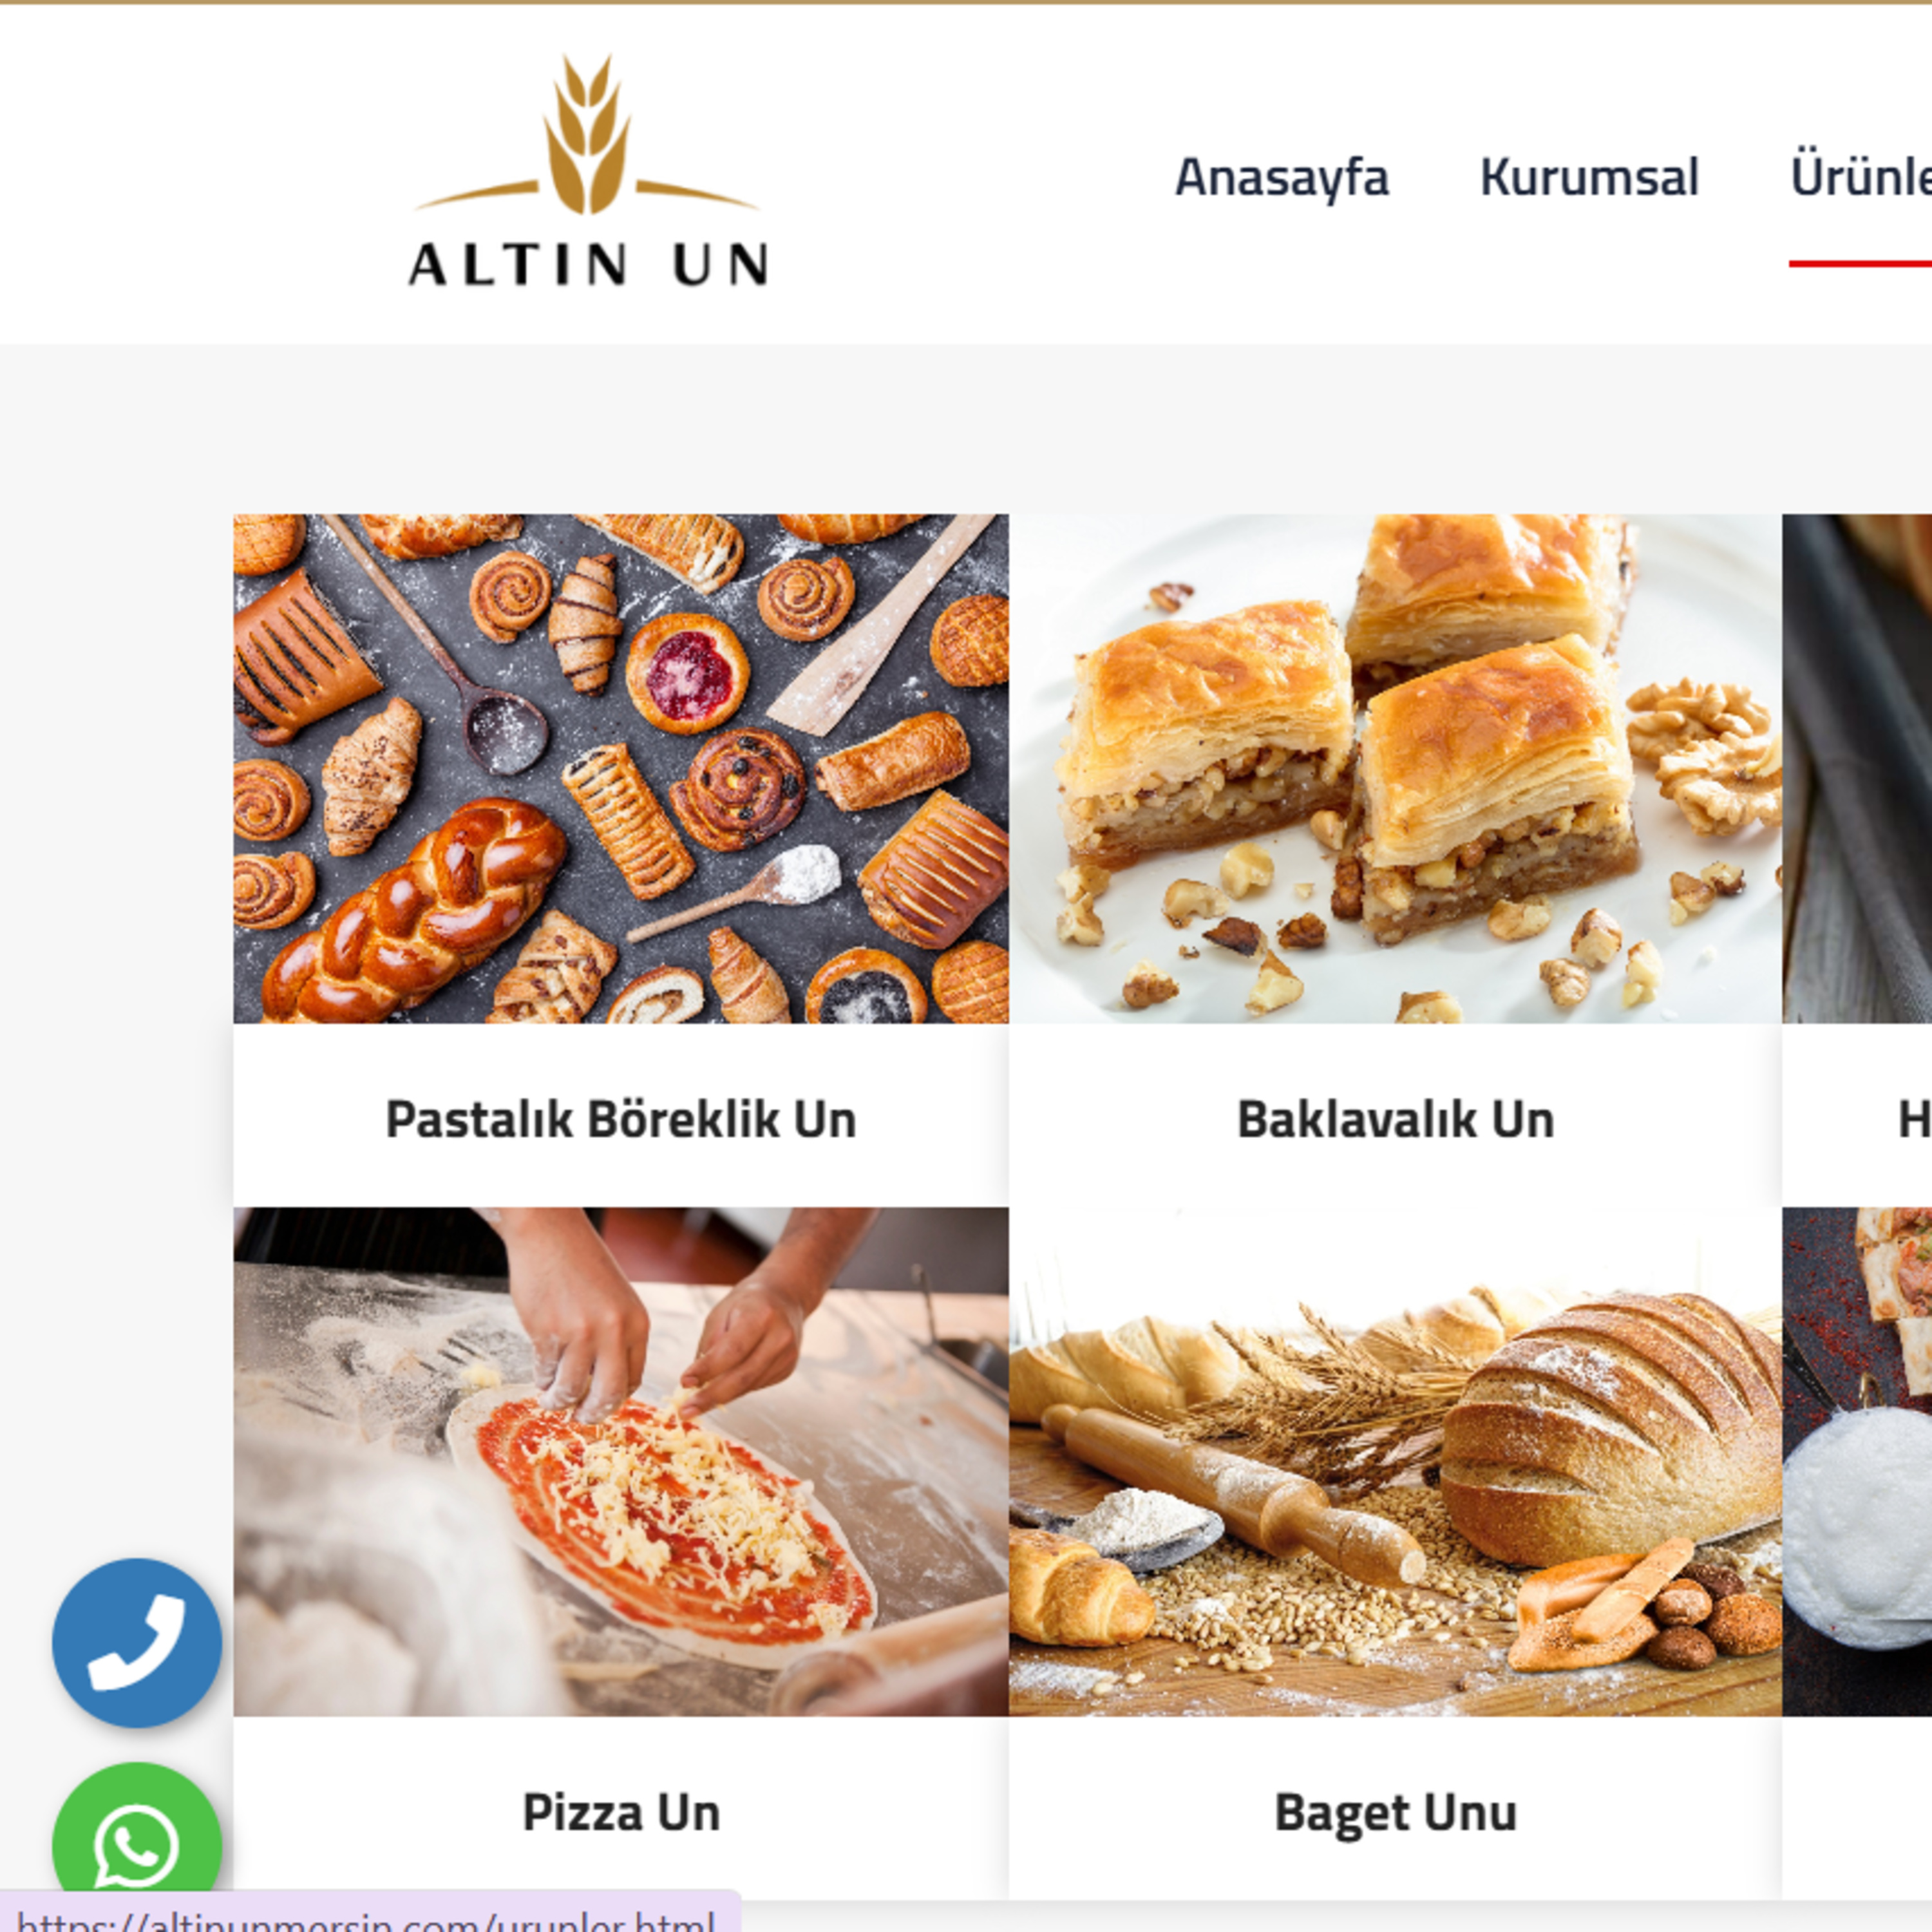Screen dimensions: 1932x1932
Task: Click the Pizza Un title link
Action: click(x=621, y=1812)
